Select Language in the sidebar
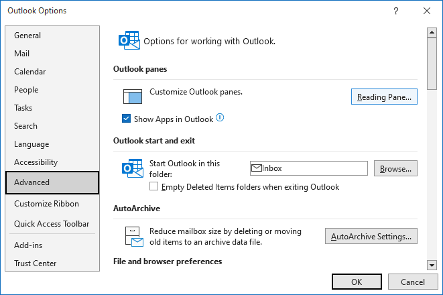This screenshot has width=443, height=295. (52, 144)
